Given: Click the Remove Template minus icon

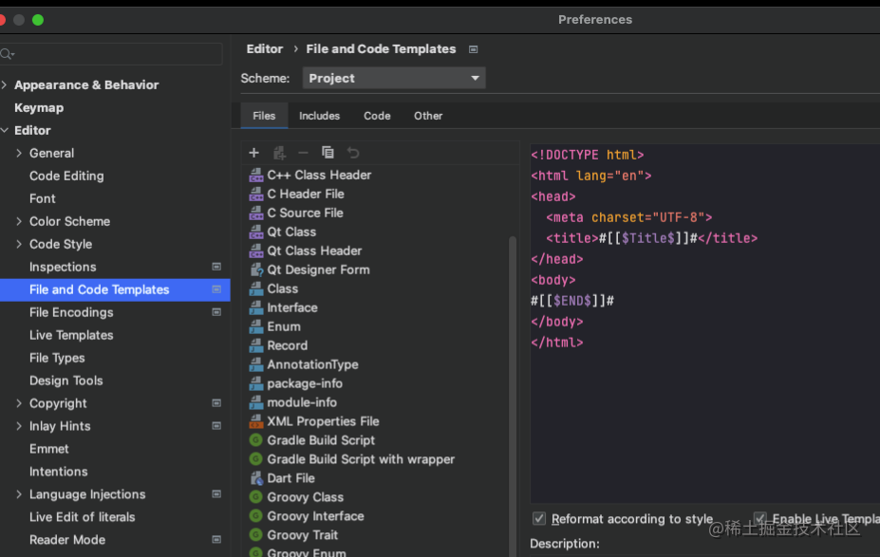Looking at the screenshot, I should tap(303, 153).
